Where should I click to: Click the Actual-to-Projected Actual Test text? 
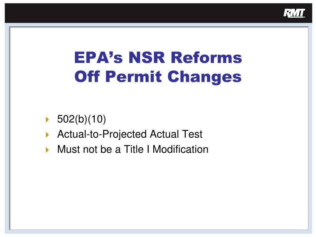click(x=130, y=134)
